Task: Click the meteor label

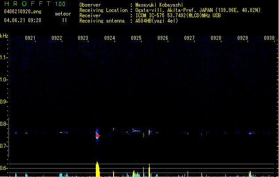Action: 63,14
